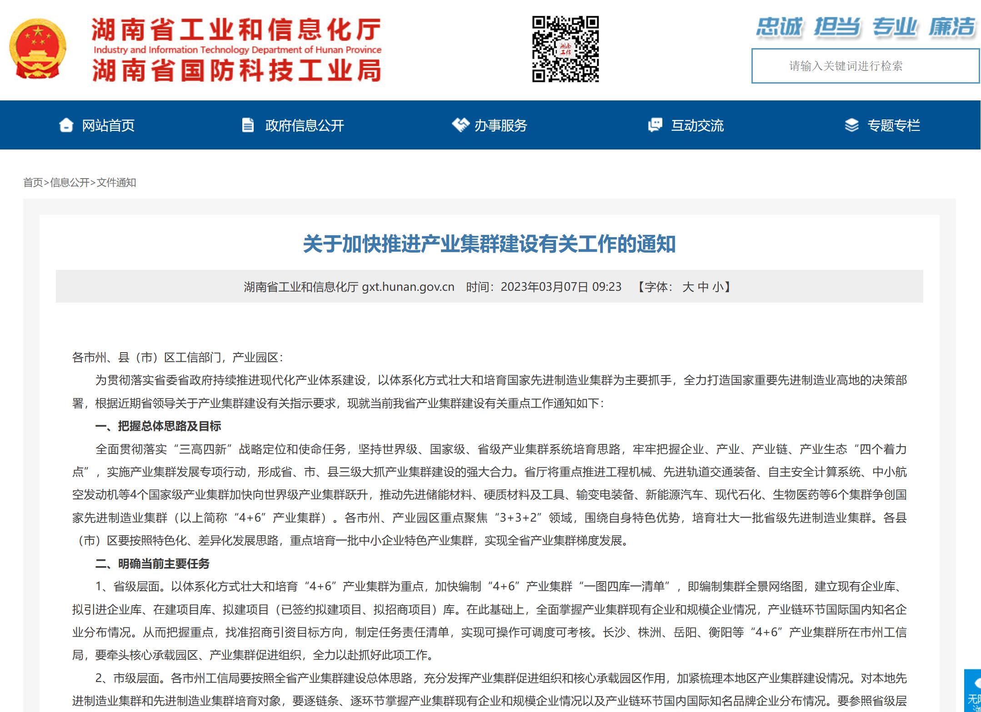
Task: Click the 忠诚 担当 专业 廉洁 slogan banner
Action: click(866, 27)
